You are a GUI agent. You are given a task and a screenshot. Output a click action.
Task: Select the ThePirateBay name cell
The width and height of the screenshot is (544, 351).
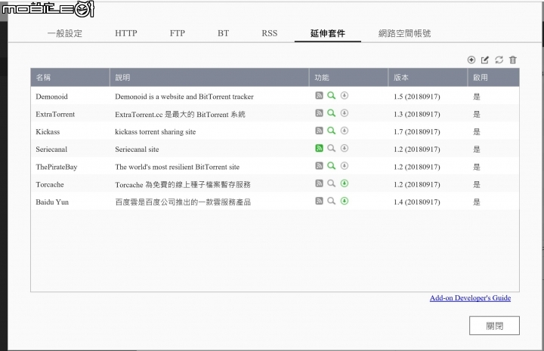tap(57, 168)
